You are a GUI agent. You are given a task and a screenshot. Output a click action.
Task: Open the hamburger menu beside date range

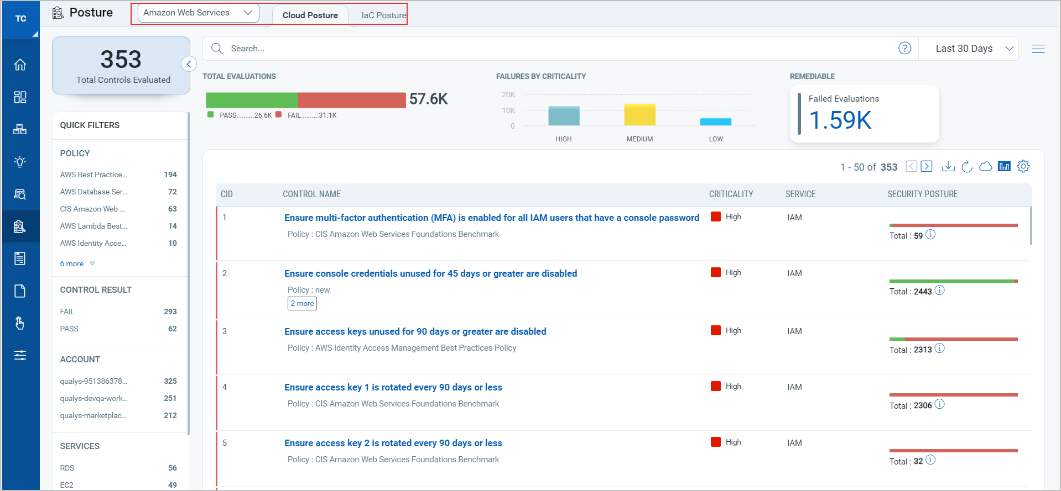click(x=1038, y=49)
